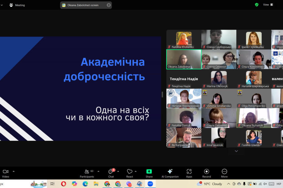The image size is (283, 188).
Task: Open the Participants panel
Action: 87,173
